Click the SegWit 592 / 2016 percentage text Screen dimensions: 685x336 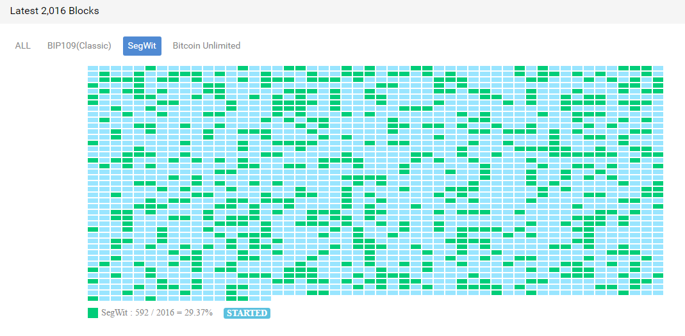[157, 313]
